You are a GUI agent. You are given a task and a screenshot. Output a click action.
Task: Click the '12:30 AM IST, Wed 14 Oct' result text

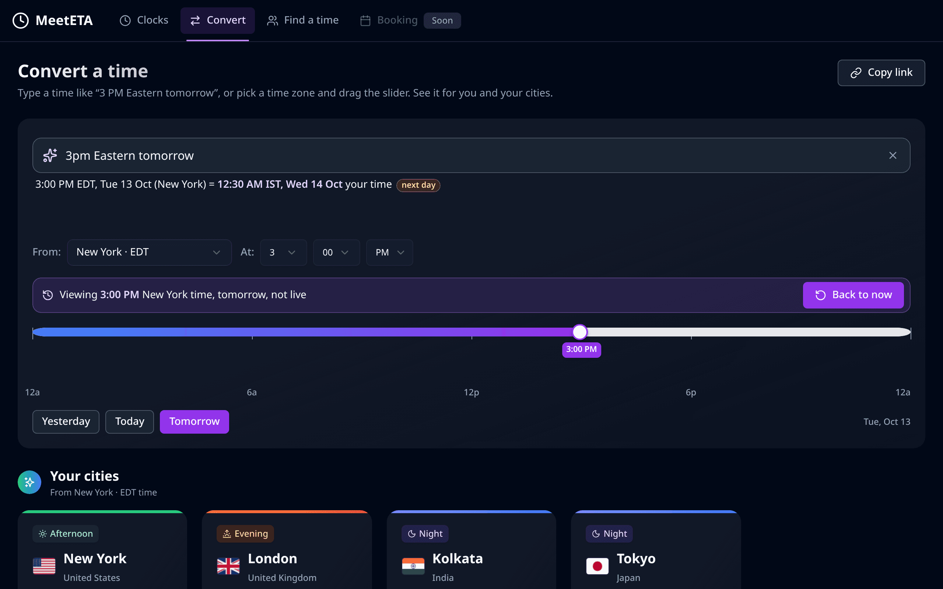pos(280,184)
